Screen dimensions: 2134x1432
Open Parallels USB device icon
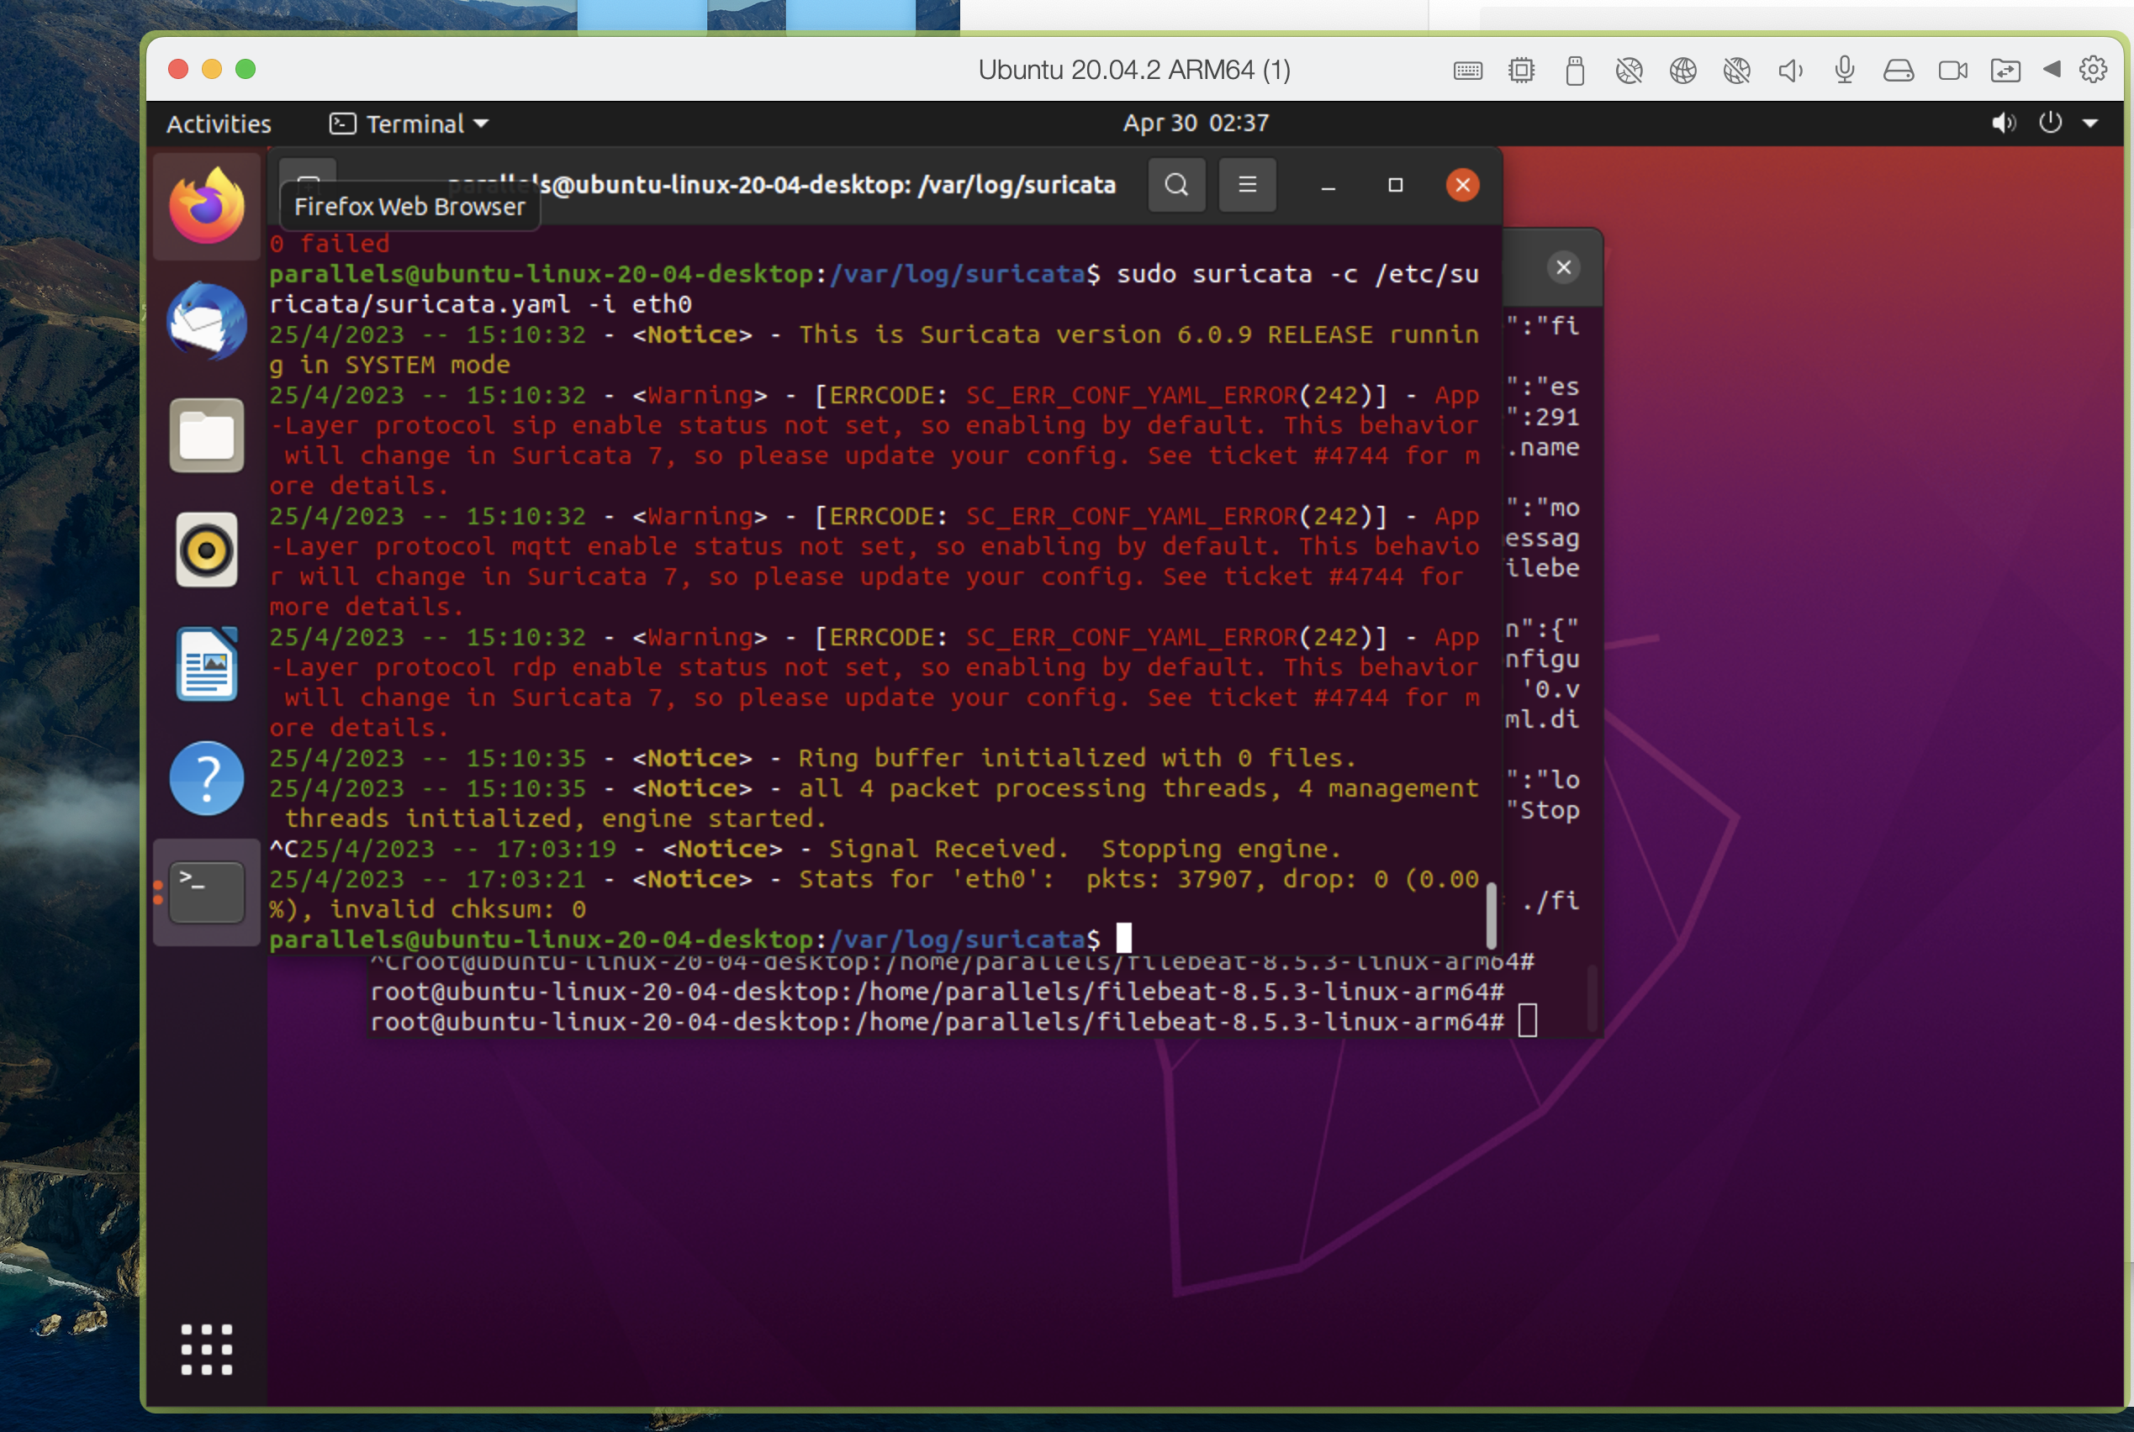click(1574, 71)
